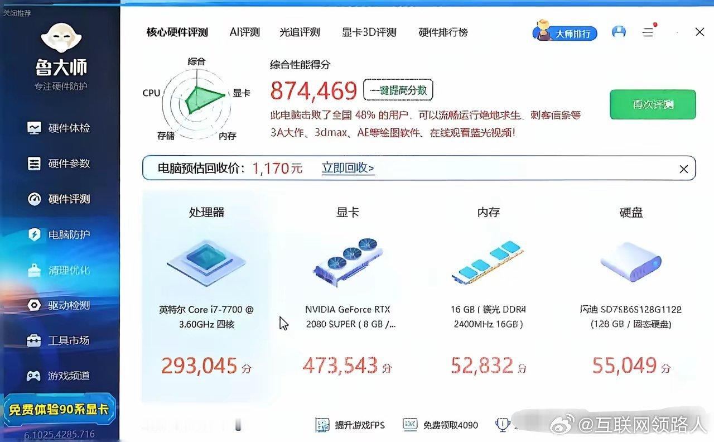The image size is (714, 442).
Task: Click the version number 6.1025.4285.716
Action: pos(59,434)
